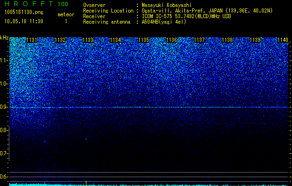Click the 1139 time marker
This screenshot has width=292, height=186.
tap(255, 40)
